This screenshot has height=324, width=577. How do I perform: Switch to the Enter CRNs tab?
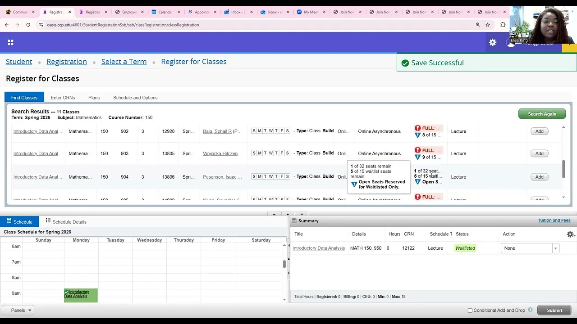63,98
